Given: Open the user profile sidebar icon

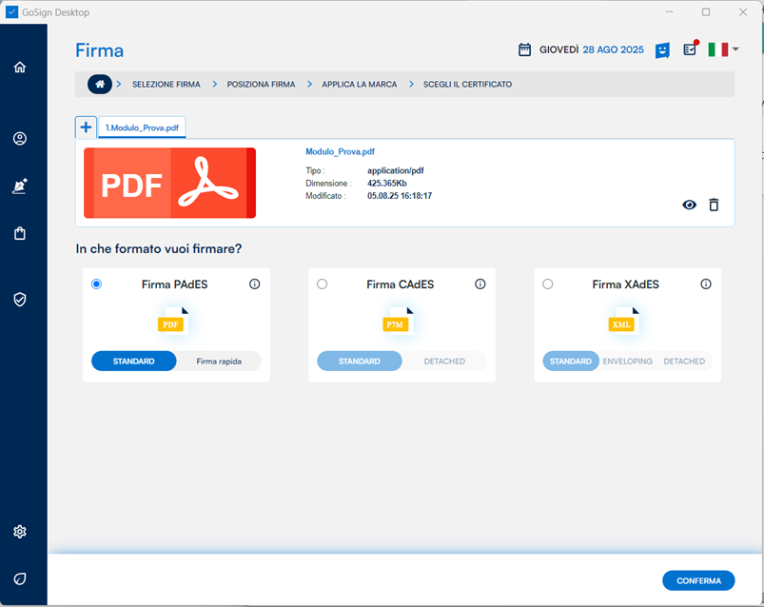Looking at the screenshot, I should [20, 139].
